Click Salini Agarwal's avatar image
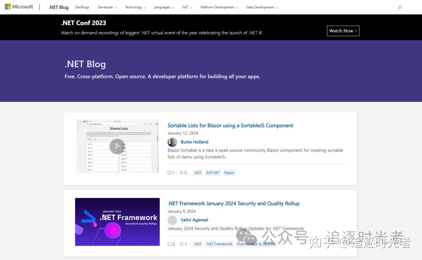Image resolution: width=422 pixels, height=260 pixels. (172, 220)
